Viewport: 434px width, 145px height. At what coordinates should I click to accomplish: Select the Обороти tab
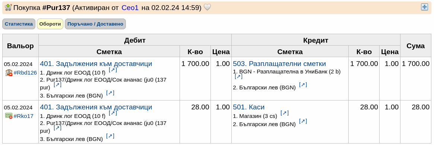[x=50, y=24]
